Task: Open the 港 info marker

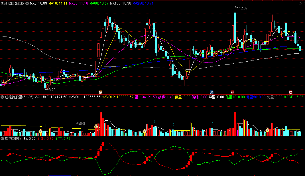Action: (x=290, y=92)
